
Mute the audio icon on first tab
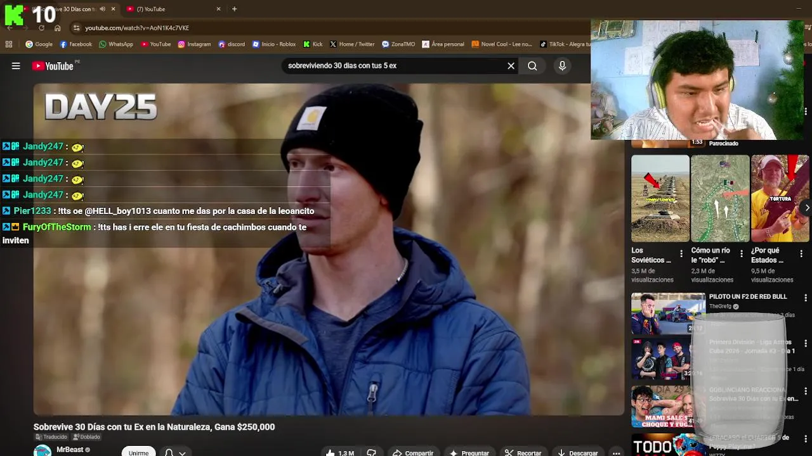[x=102, y=9]
